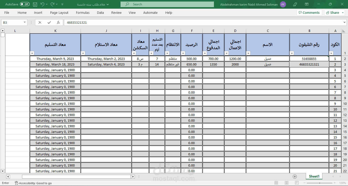
Task: Open filter dropdown for اجمالي الاعمال column
Action: coord(227,53)
